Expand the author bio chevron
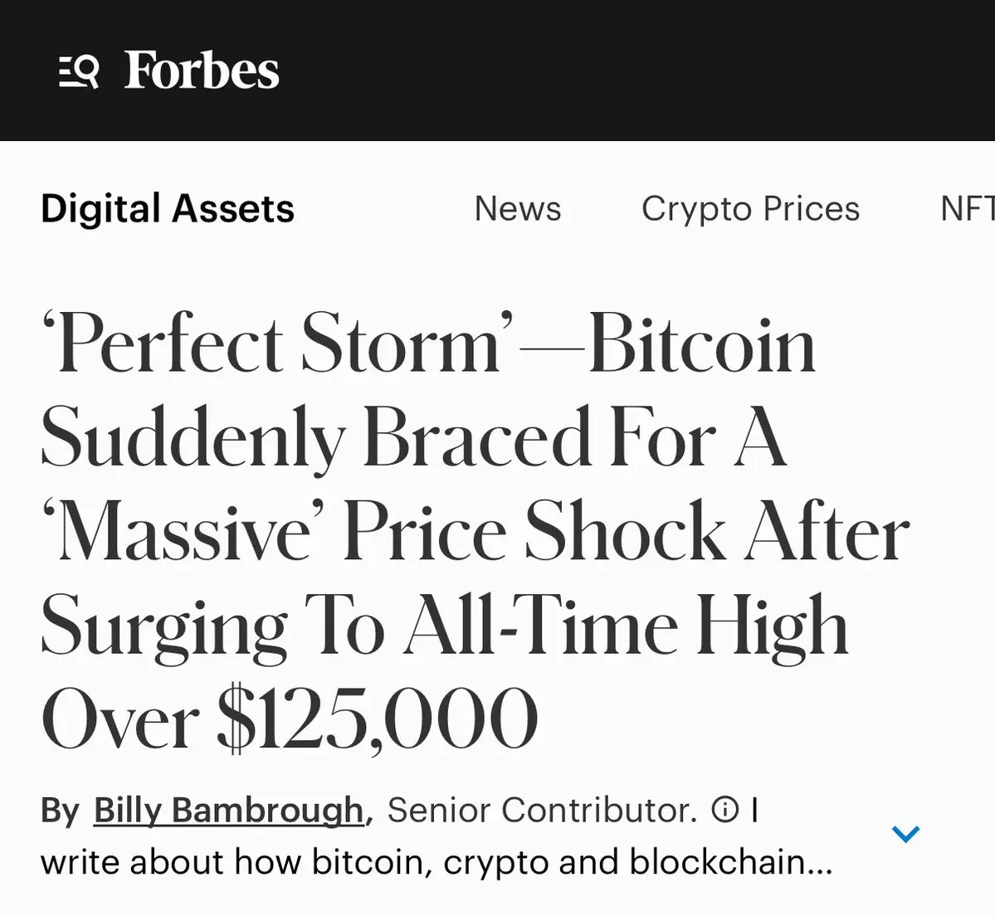The width and height of the screenshot is (995, 916). point(905,833)
